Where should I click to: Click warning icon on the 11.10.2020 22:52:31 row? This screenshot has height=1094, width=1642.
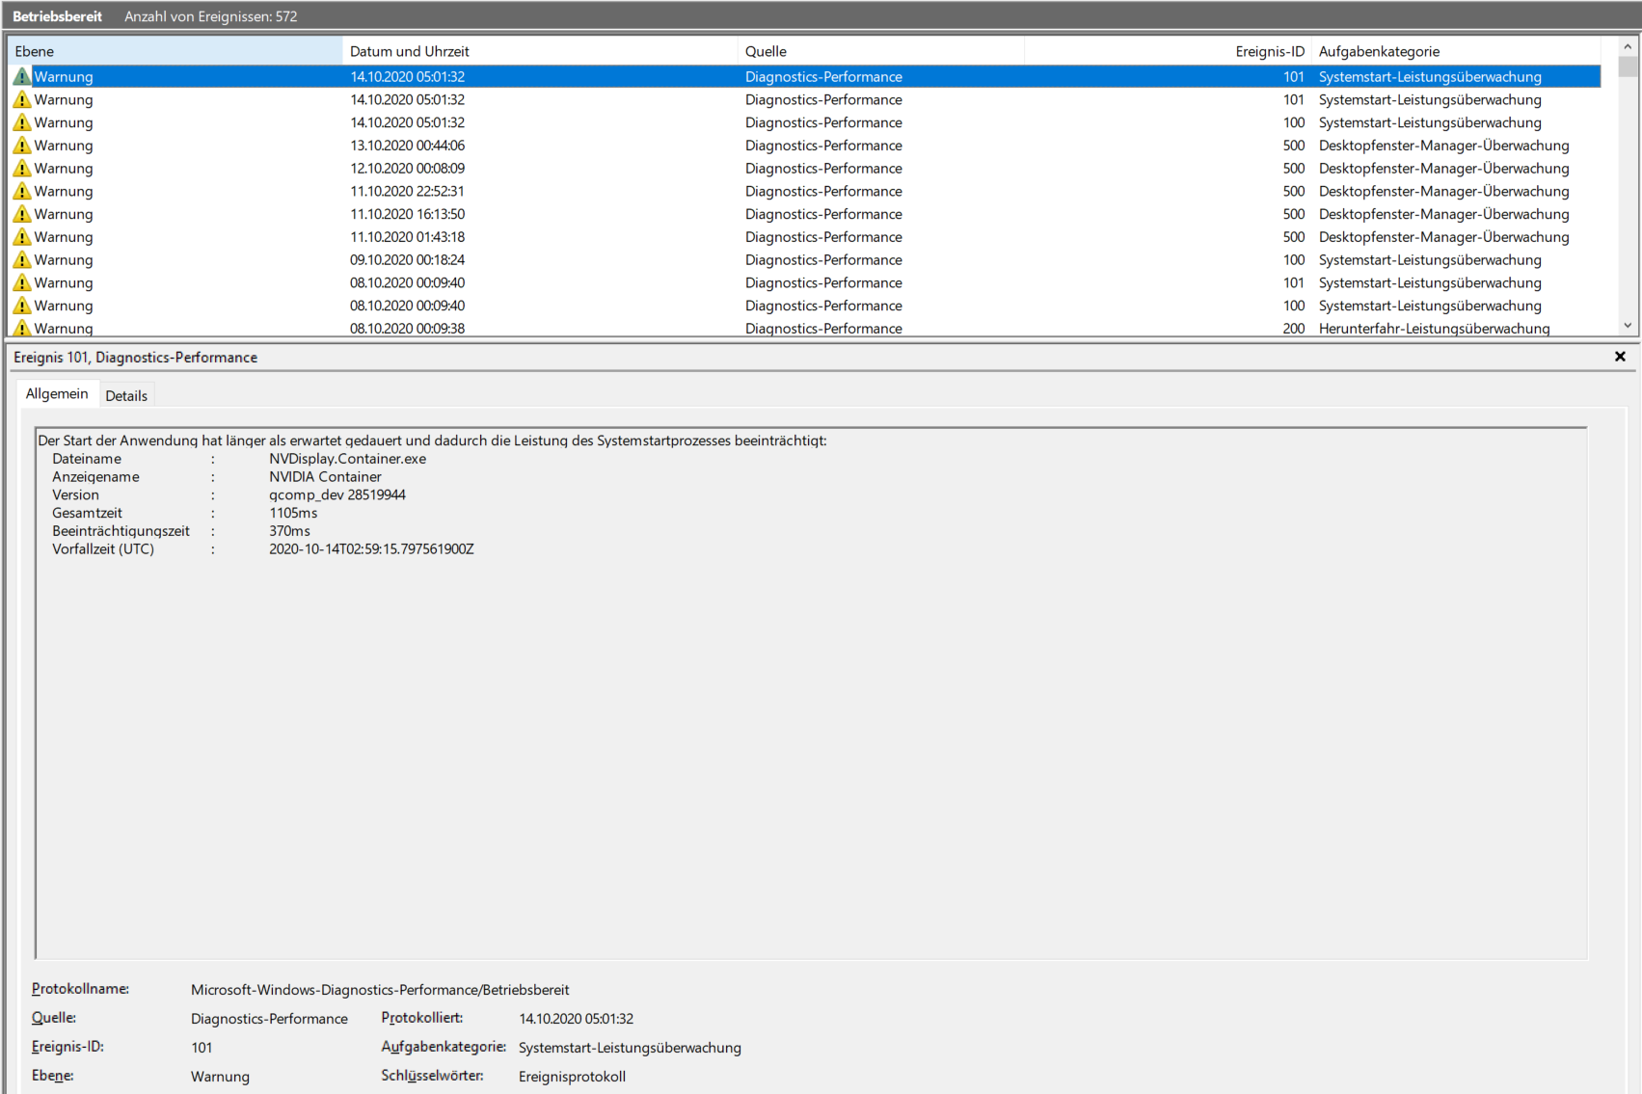point(21,191)
